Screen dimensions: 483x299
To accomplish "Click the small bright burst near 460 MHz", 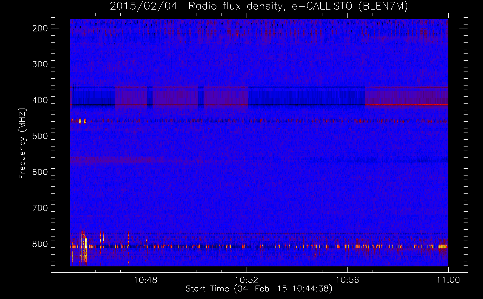I will point(82,121).
